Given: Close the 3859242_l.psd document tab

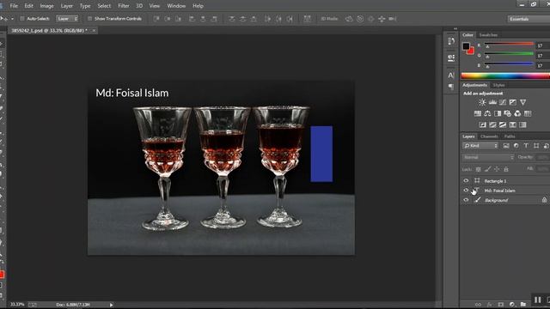Looking at the screenshot, I should tap(94, 31).
